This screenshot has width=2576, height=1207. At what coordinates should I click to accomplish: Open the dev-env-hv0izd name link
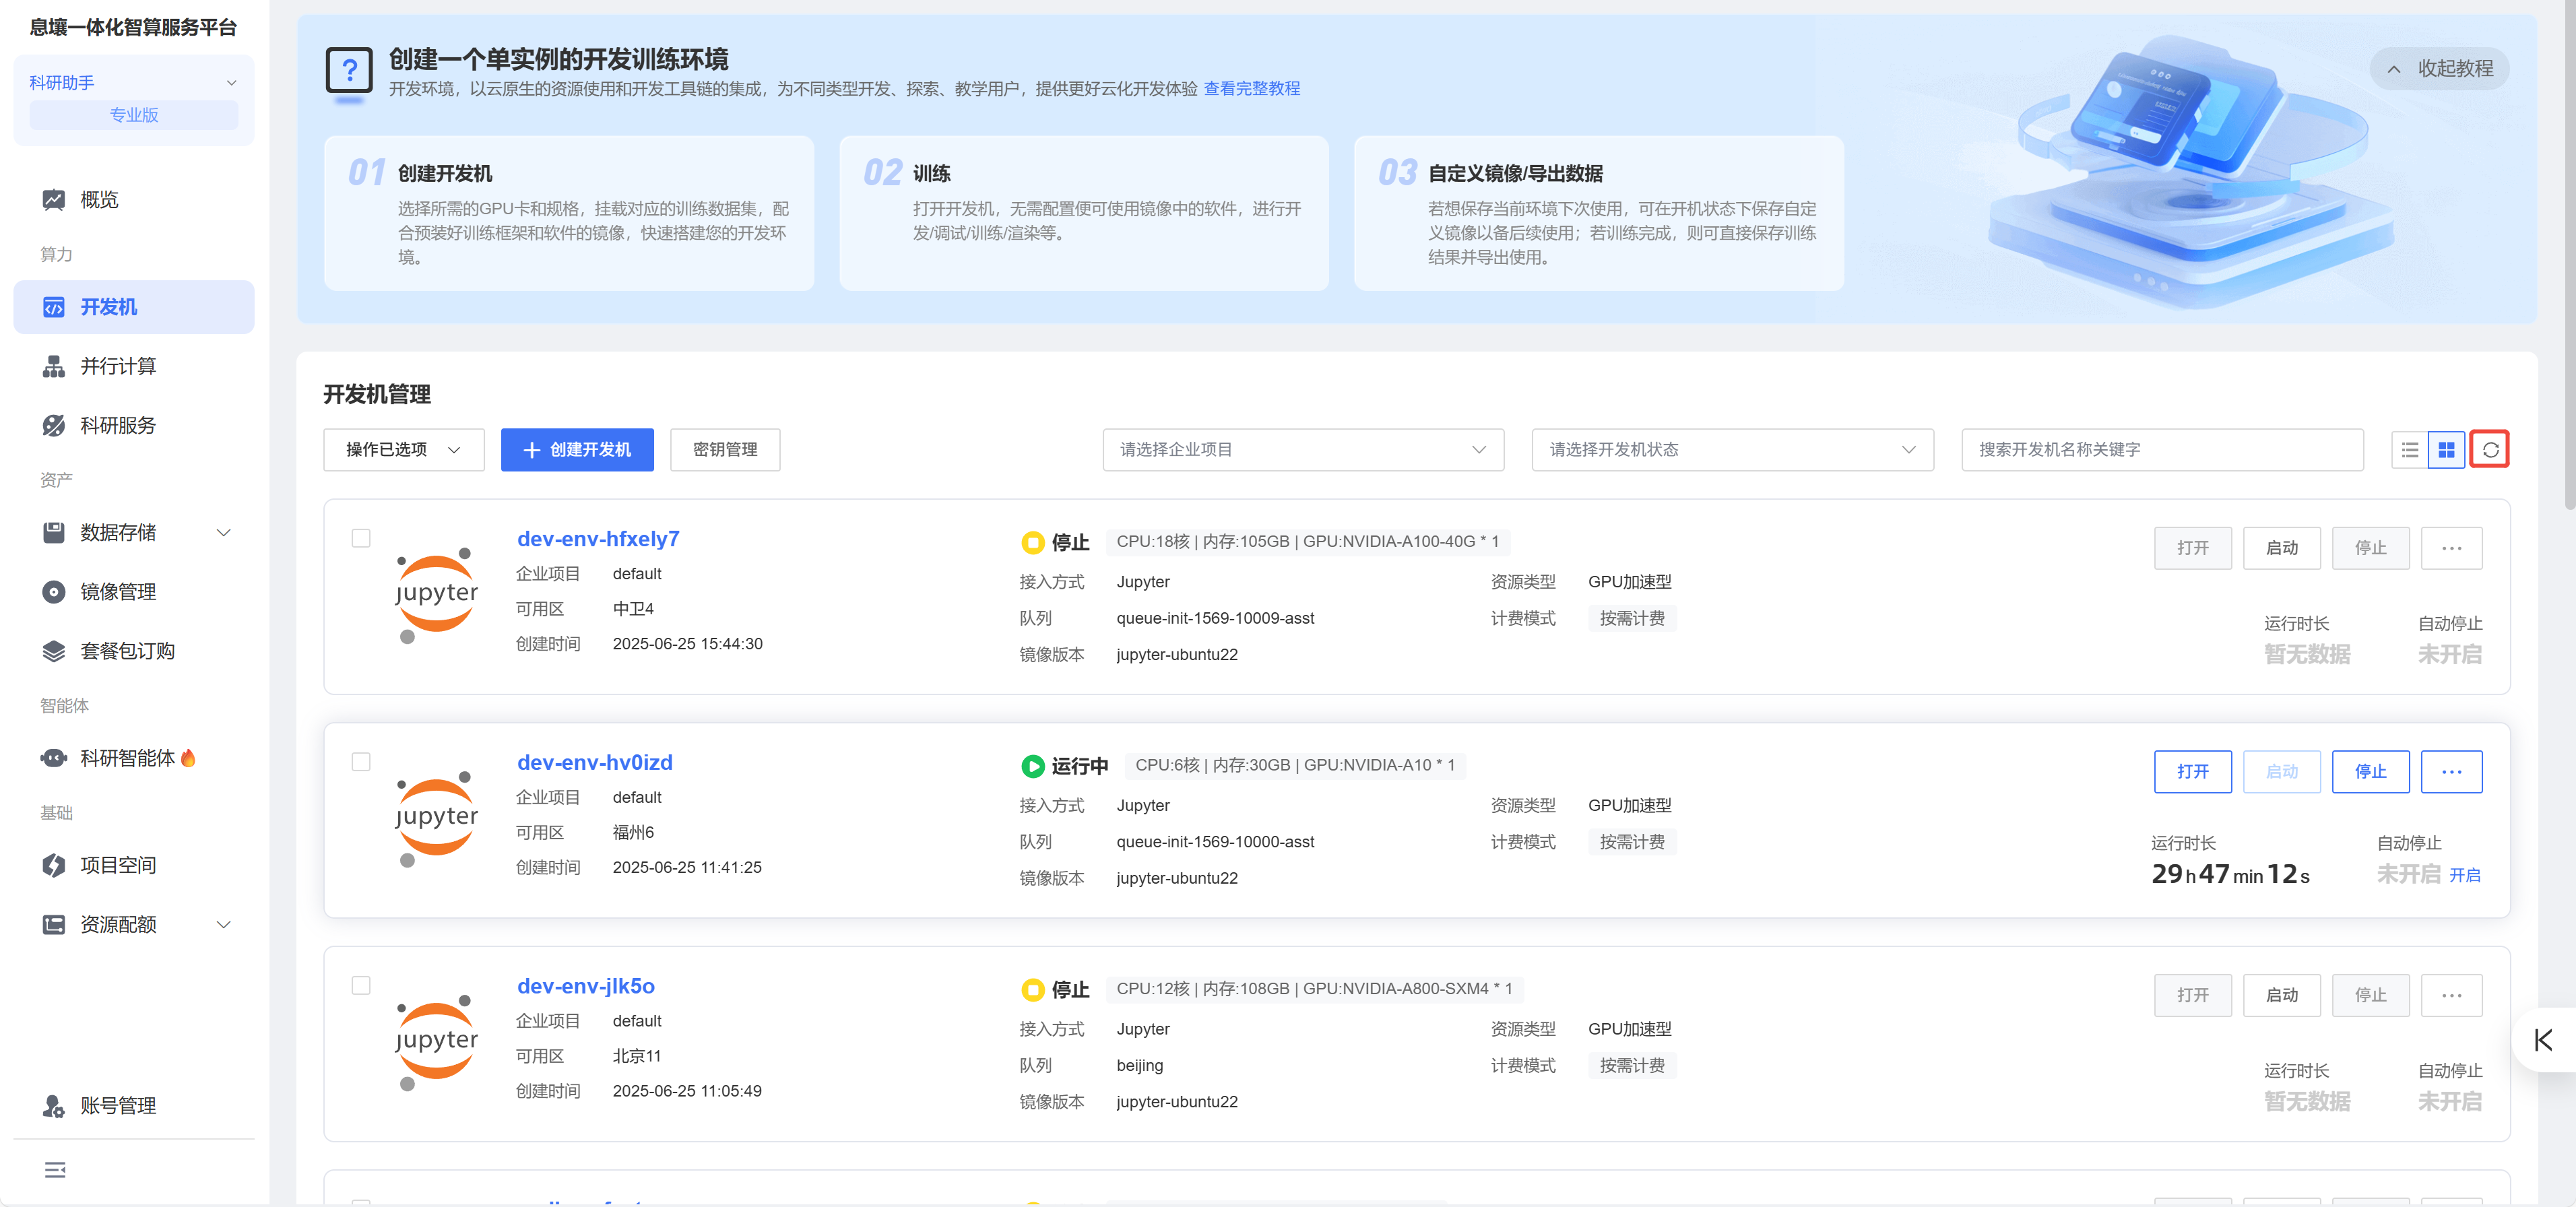595,763
